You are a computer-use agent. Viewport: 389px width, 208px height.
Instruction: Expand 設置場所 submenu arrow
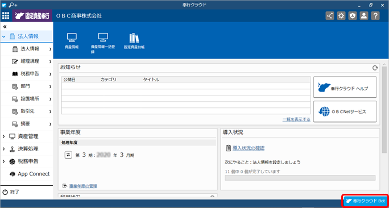[50, 99]
